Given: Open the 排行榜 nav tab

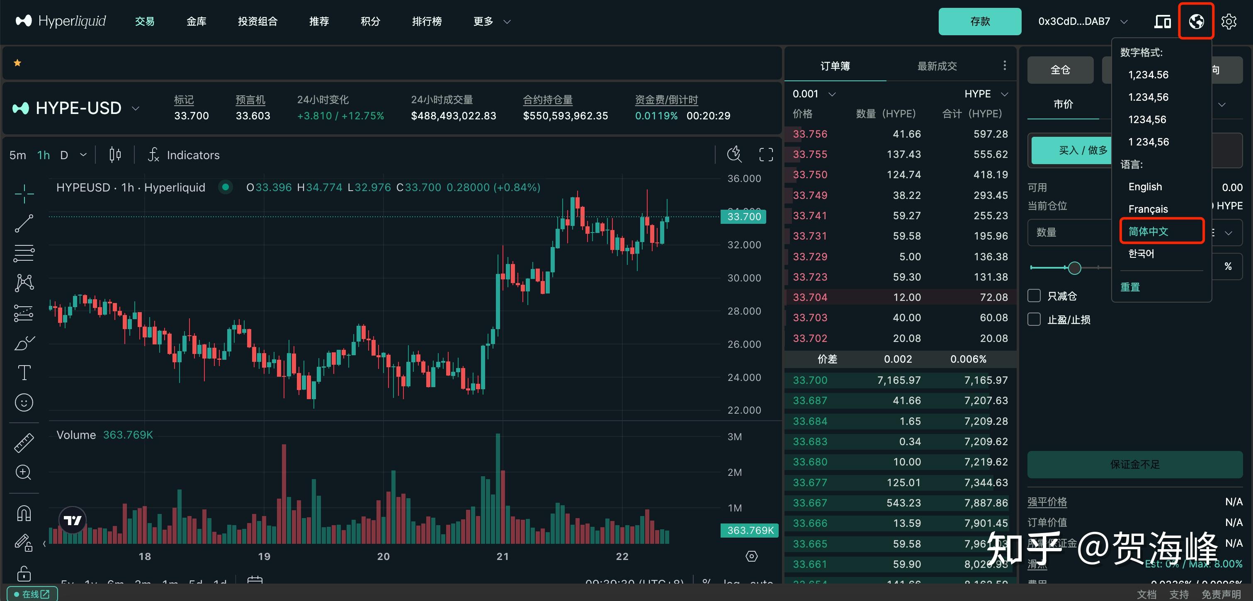Looking at the screenshot, I should (427, 22).
